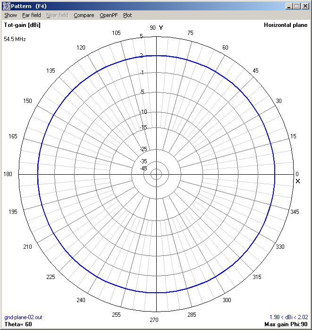Viewport: 312px width, 330px height.
Task: Open the Plot menu
Action: point(127,15)
